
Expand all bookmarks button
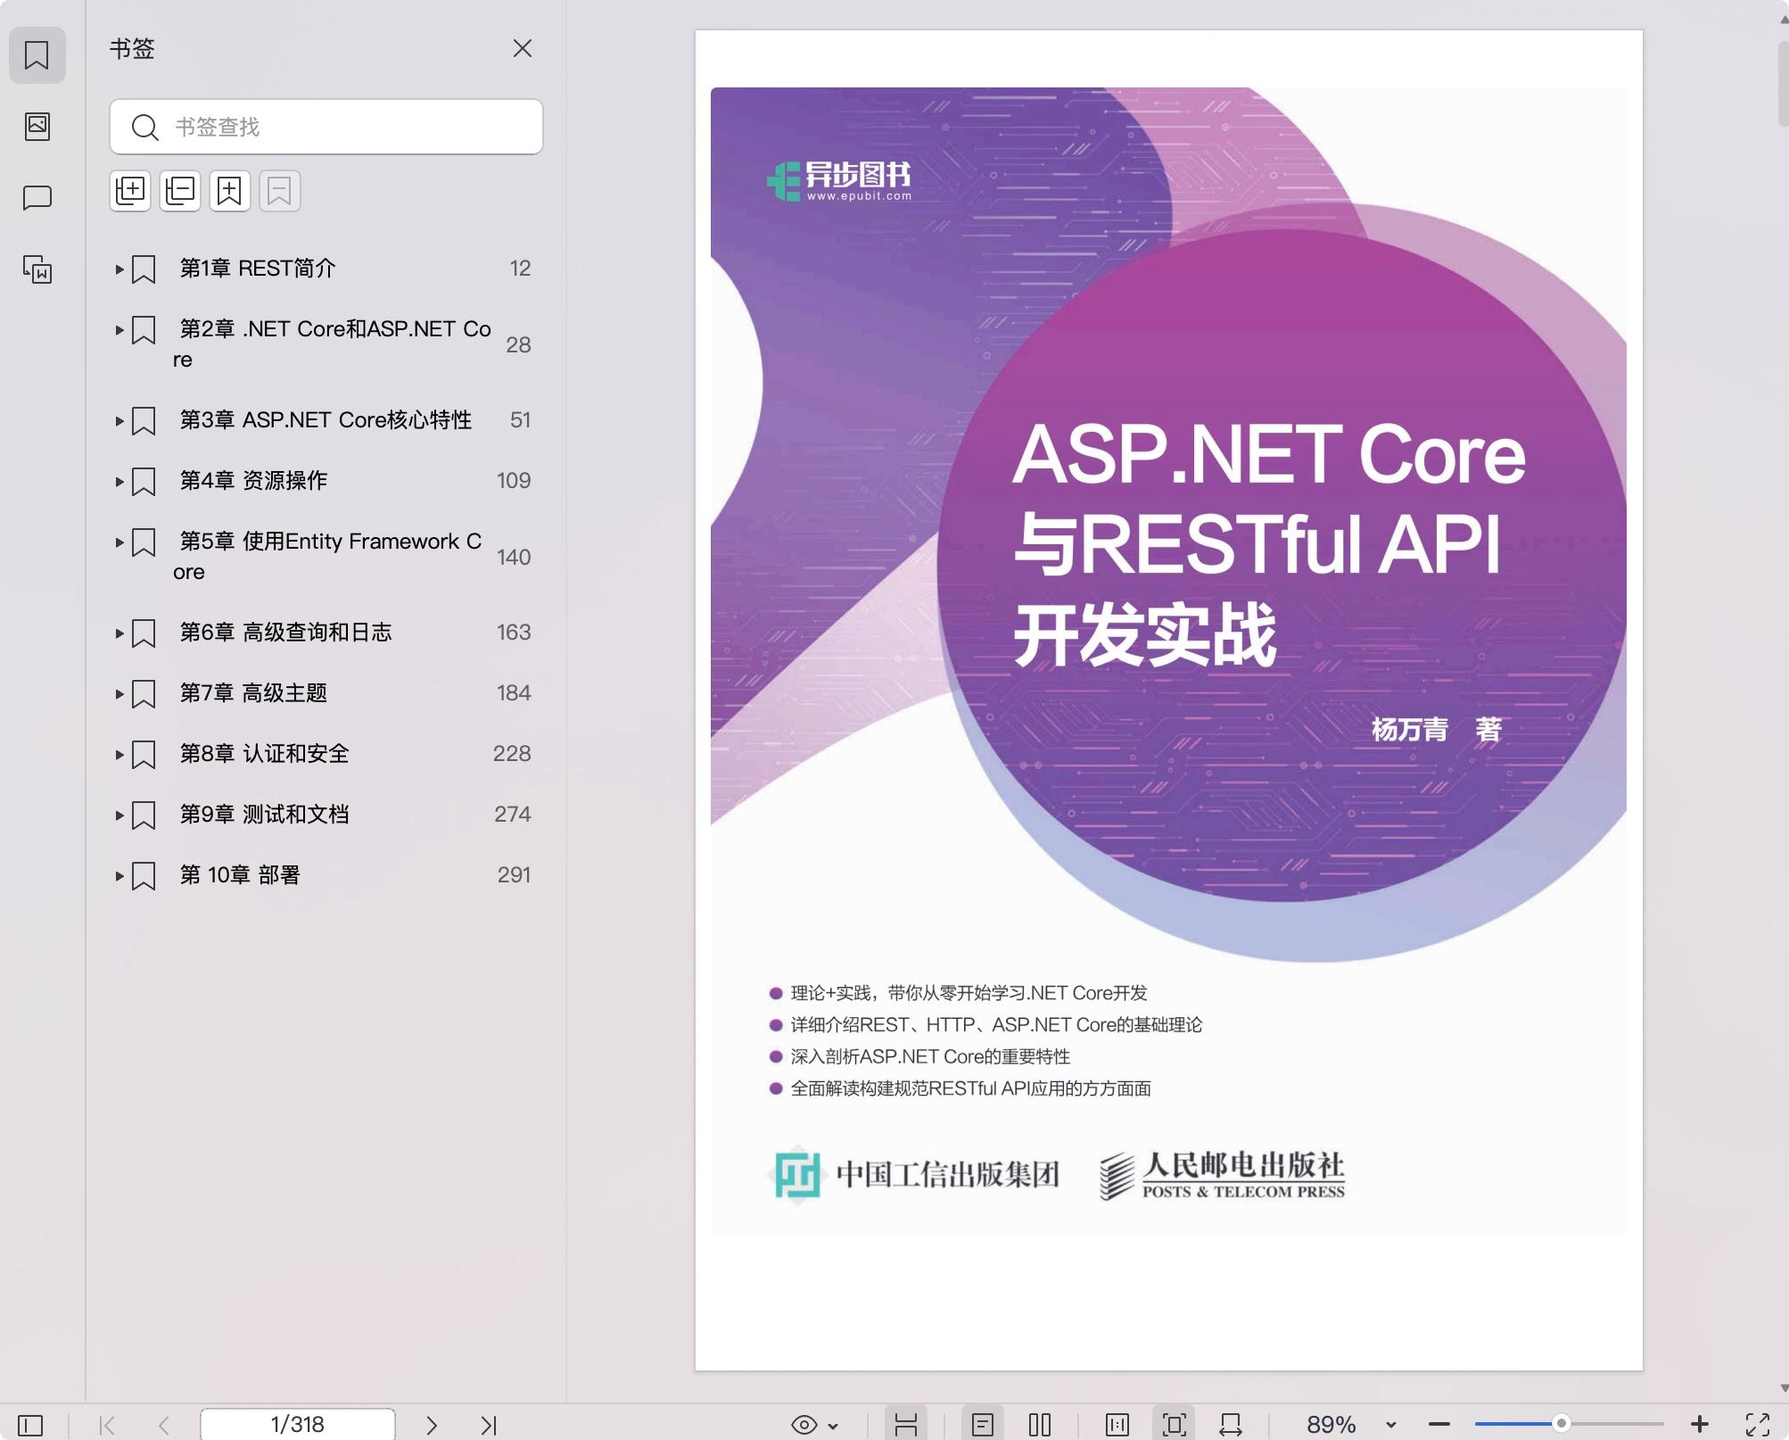coord(130,191)
